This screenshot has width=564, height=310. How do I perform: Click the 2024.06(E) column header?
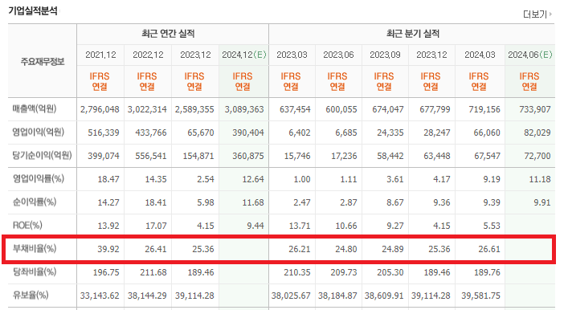pyautogui.click(x=530, y=55)
